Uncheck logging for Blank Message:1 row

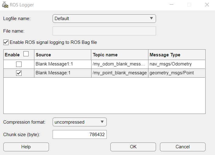tap(19, 73)
